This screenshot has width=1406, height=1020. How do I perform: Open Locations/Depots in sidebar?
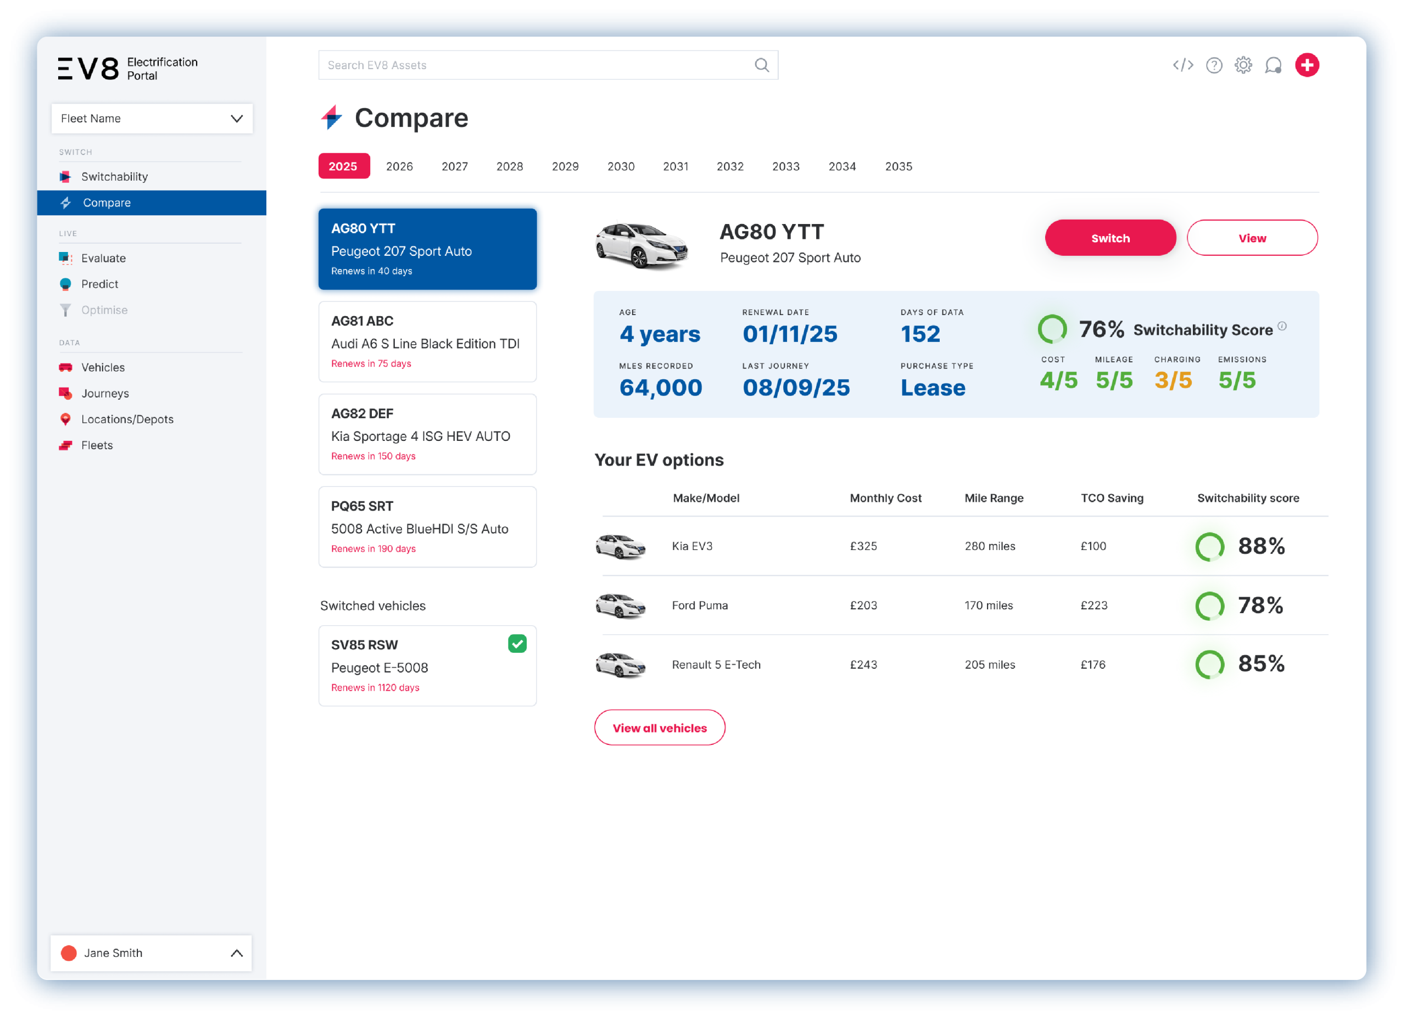coord(127,419)
